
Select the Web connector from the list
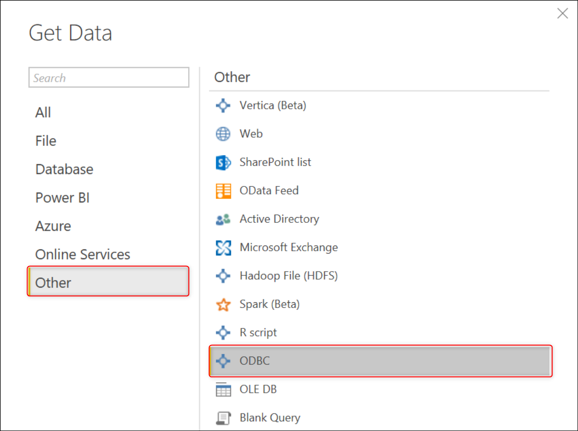pyautogui.click(x=251, y=134)
